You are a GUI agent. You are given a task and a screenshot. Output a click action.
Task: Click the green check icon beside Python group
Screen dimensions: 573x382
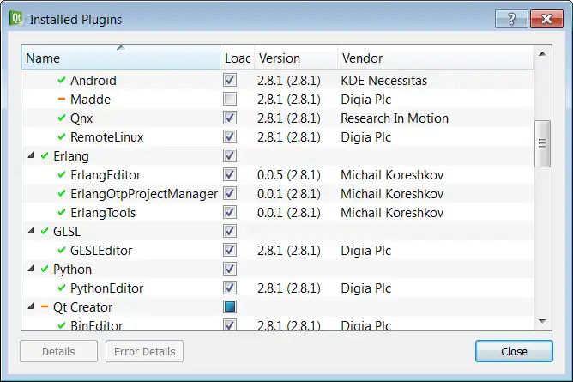tap(45, 269)
